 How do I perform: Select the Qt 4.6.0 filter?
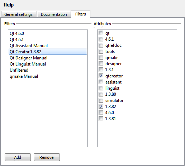coord(48,33)
